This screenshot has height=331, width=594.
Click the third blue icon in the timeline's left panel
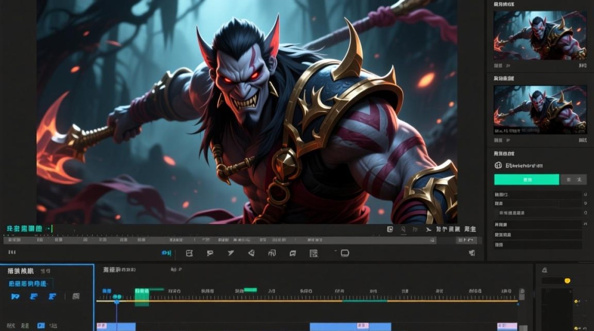tap(53, 296)
